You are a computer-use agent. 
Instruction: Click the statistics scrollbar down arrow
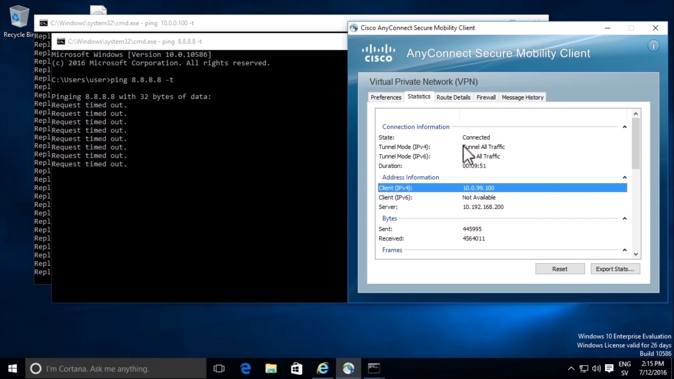coord(636,254)
